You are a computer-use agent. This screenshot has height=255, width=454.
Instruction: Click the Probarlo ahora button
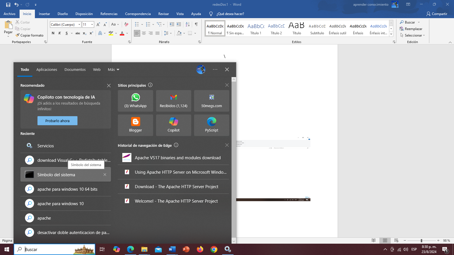coord(57,121)
